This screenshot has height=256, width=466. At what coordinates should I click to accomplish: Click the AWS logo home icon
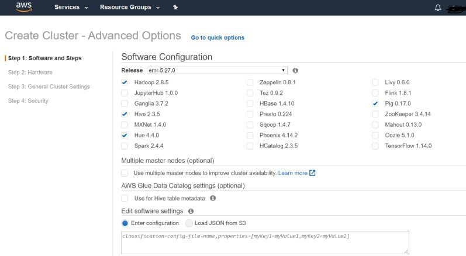24,7
